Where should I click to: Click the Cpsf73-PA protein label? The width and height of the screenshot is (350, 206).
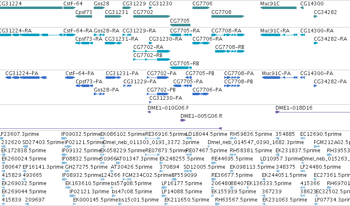pyautogui.click(x=89, y=82)
